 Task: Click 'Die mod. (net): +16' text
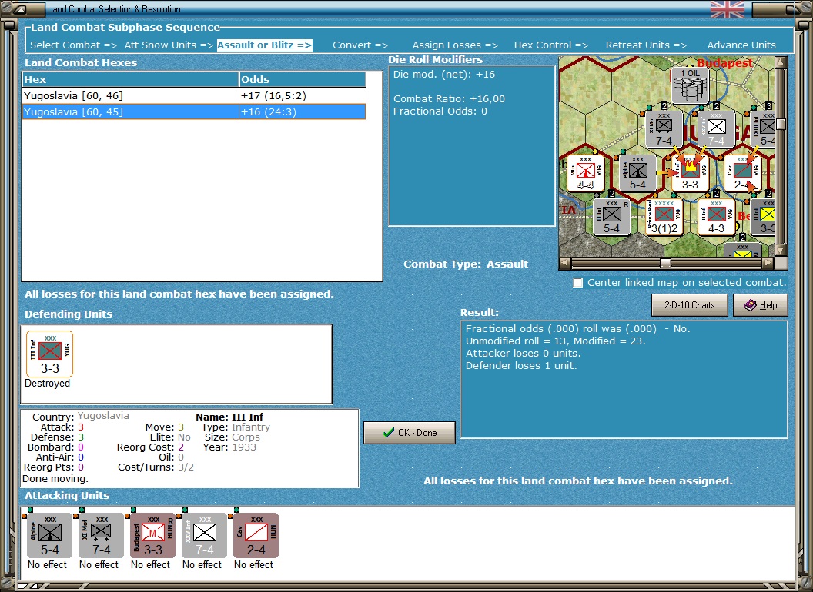coord(443,74)
